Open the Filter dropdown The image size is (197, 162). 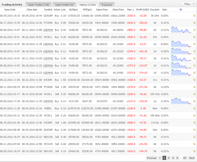(188, 4)
